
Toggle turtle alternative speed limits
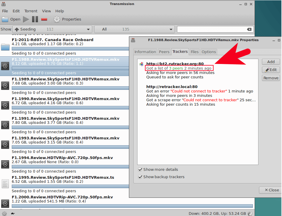(13, 213)
